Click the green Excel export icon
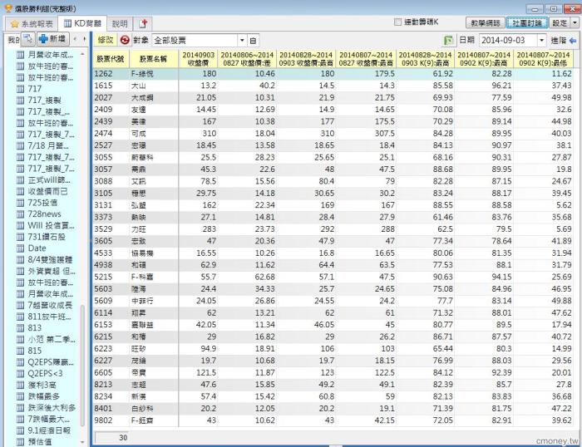The image size is (582, 447). click(449, 41)
